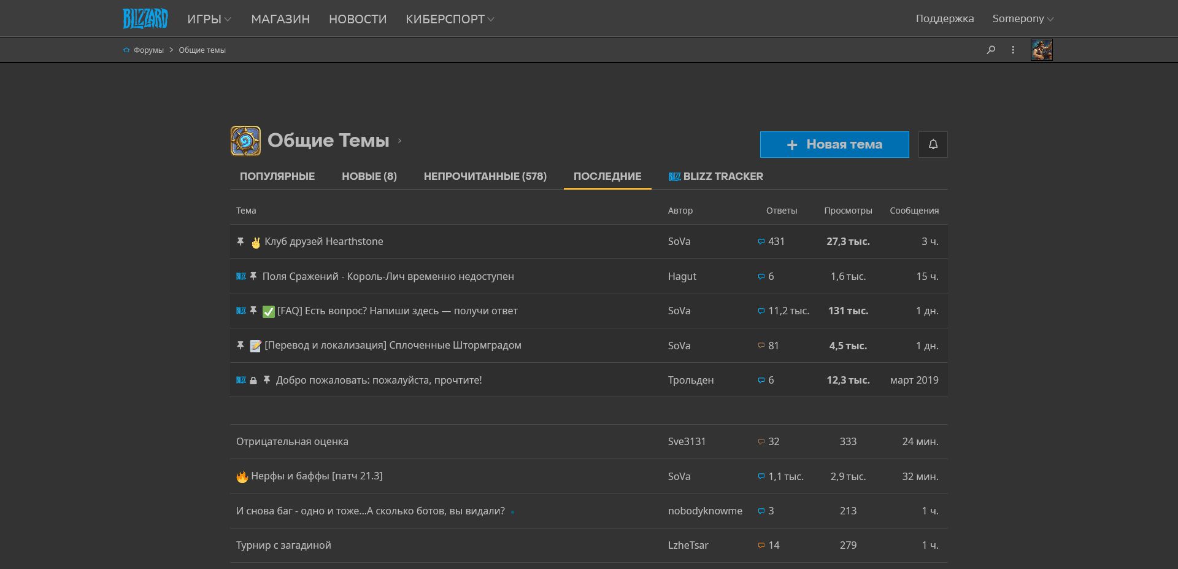Click the Новая тема button

tap(834, 144)
